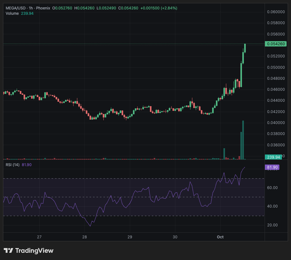
Task: Click the date label 29 on time axis
Action: [x=130, y=237]
